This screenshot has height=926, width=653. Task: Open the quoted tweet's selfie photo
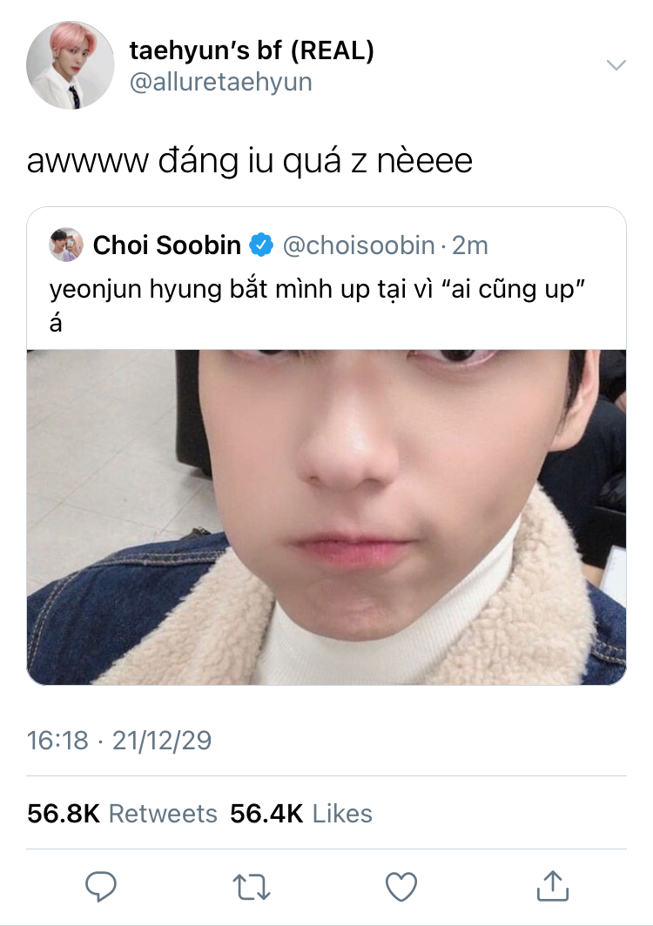click(326, 517)
